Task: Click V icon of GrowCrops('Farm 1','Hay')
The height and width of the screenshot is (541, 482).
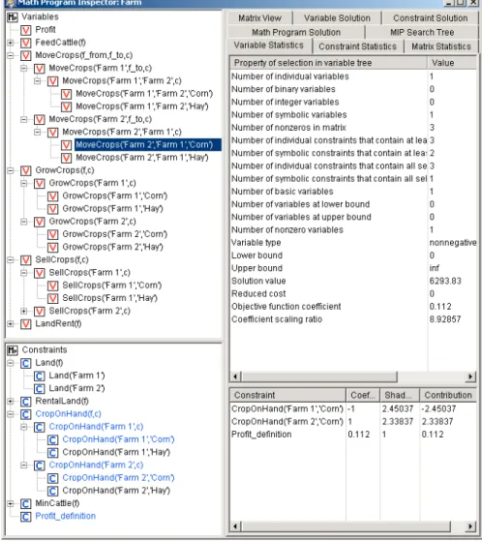Action: click(x=53, y=209)
